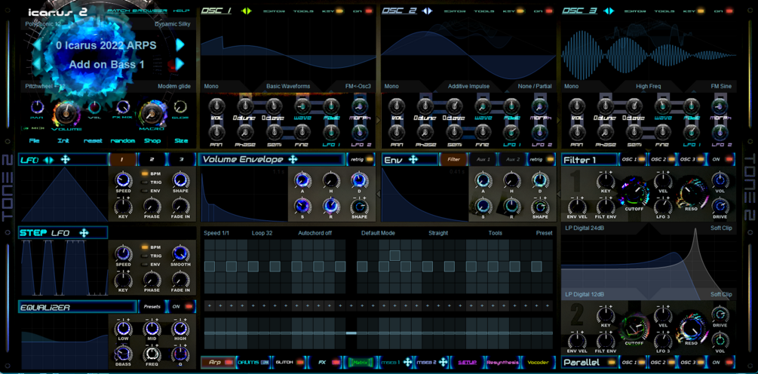Load next patch after Add on Bass 1
This screenshot has width=758, height=374.
pyautogui.click(x=180, y=64)
